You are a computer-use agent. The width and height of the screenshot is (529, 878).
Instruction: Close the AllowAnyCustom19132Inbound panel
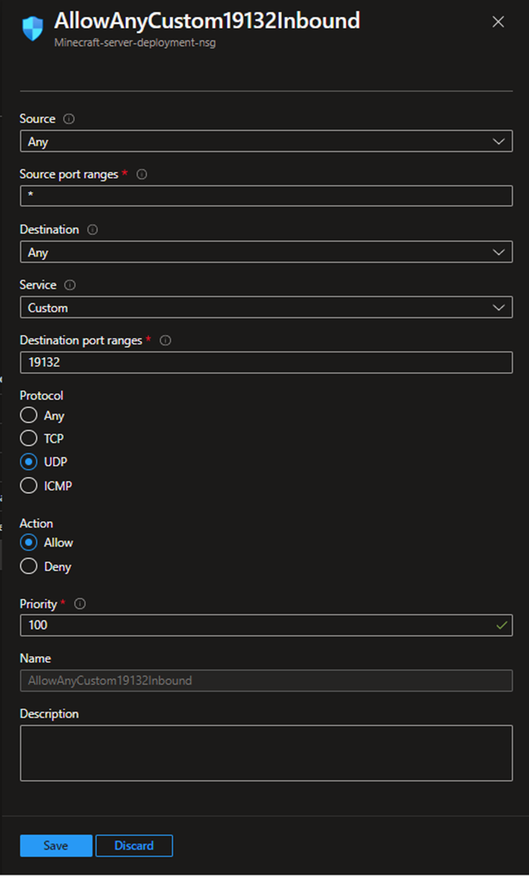pos(498,22)
